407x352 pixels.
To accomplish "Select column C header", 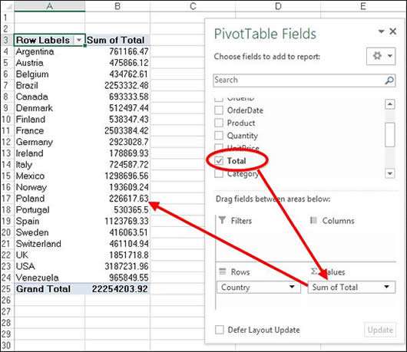I will [193, 6].
